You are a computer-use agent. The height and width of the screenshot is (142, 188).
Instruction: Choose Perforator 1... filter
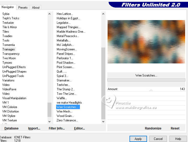point(65,58)
